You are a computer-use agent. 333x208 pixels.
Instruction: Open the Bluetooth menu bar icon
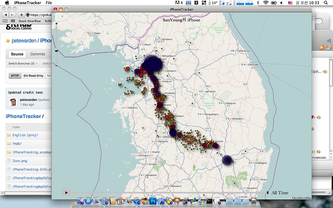click(x=258, y=3)
